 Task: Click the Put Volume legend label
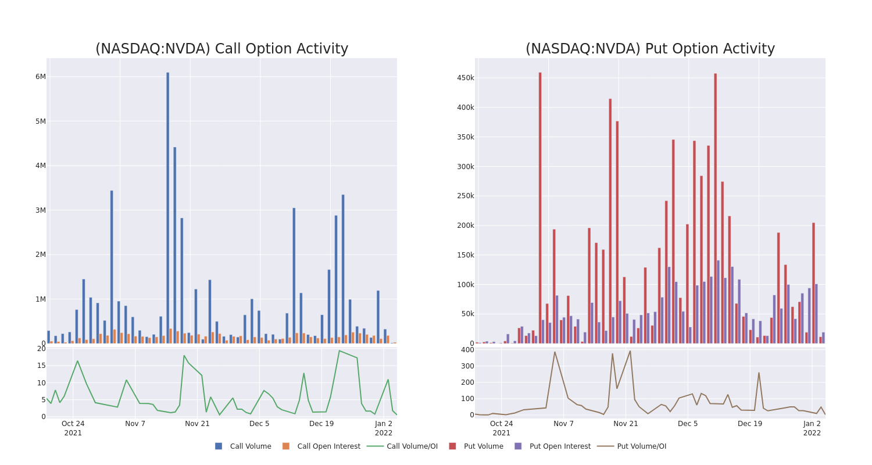click(484, 446)
